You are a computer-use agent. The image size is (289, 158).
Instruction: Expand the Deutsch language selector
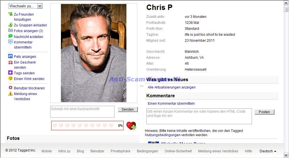[268, 151]
